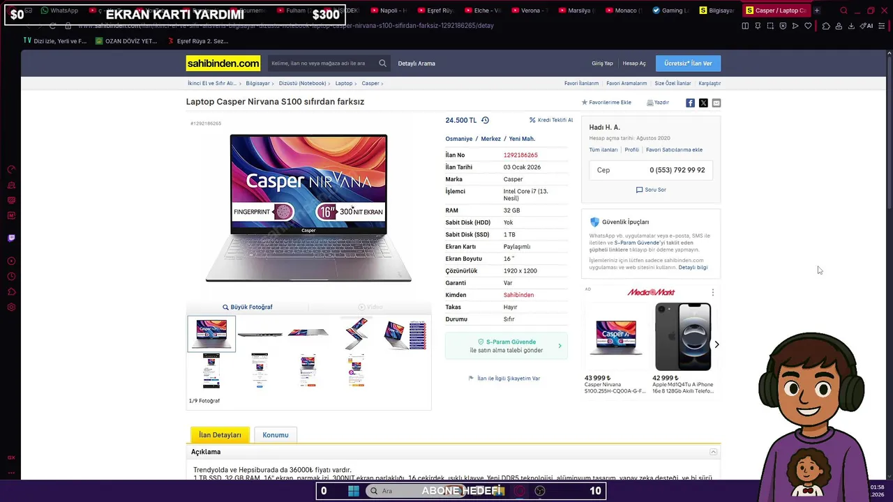Open the İlan Detayları tab
Viewport: 893px width, 502px height.
pyautogui.click(x=220, y=434)
